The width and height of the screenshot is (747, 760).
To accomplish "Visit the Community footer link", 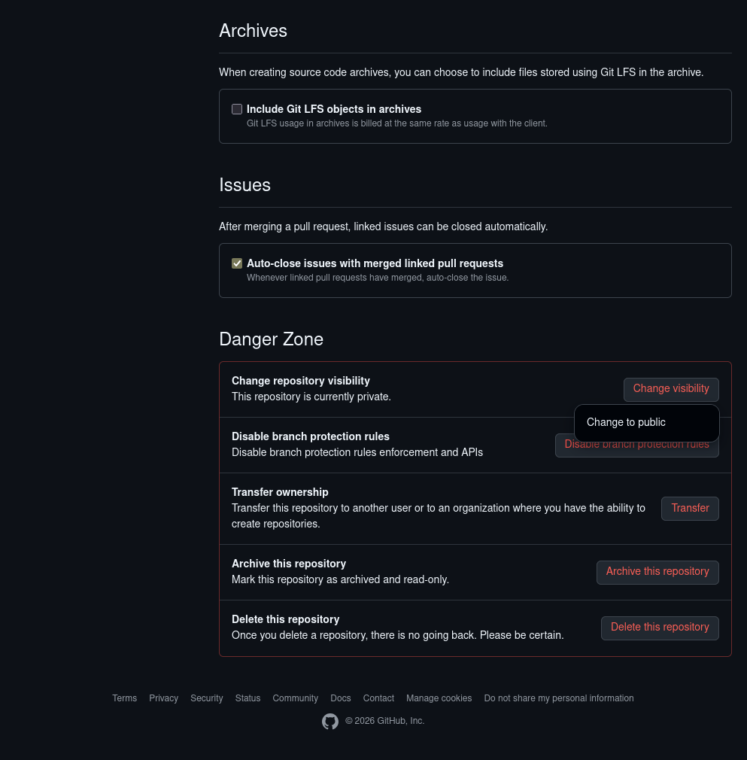I will coord(295,698).
